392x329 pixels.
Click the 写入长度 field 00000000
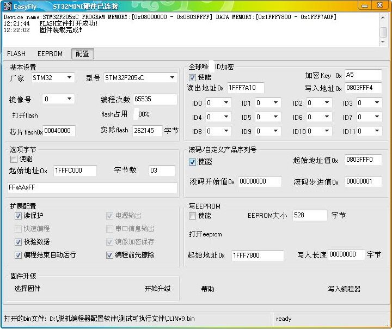[x=346, y=254]
